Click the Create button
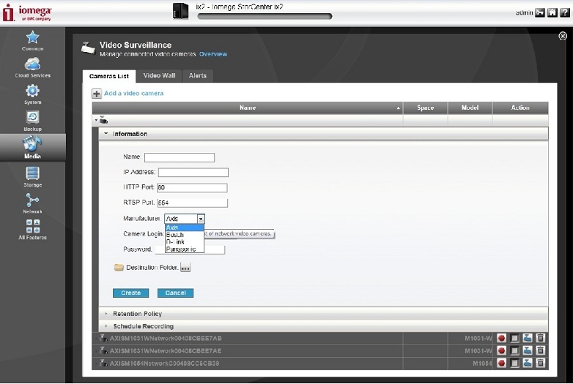 click(131, 293)
